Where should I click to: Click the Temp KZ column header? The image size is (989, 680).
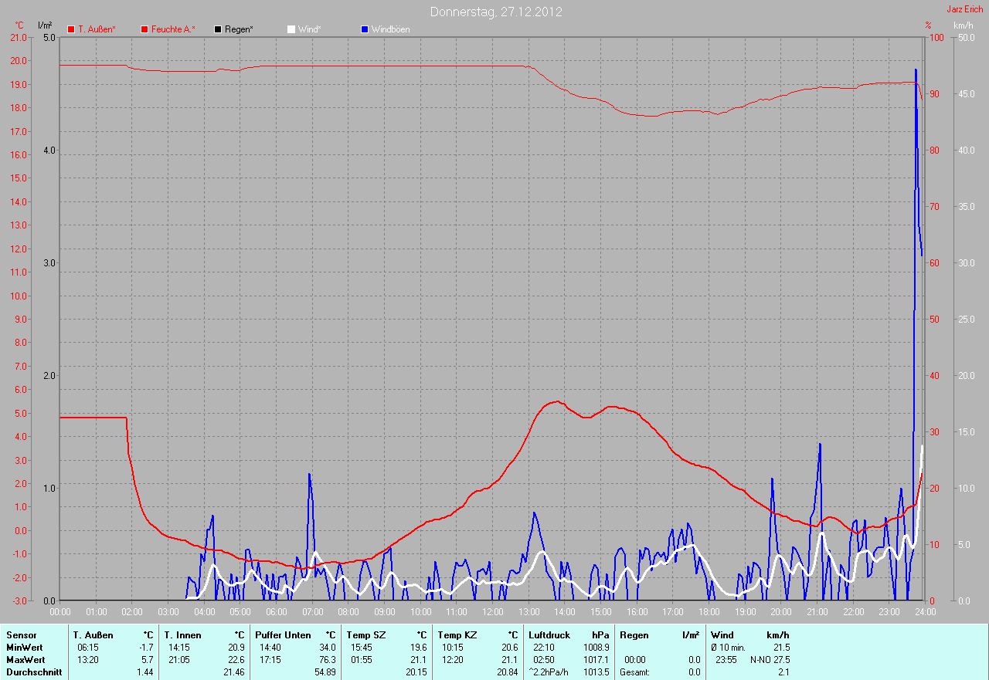(459, 635)
